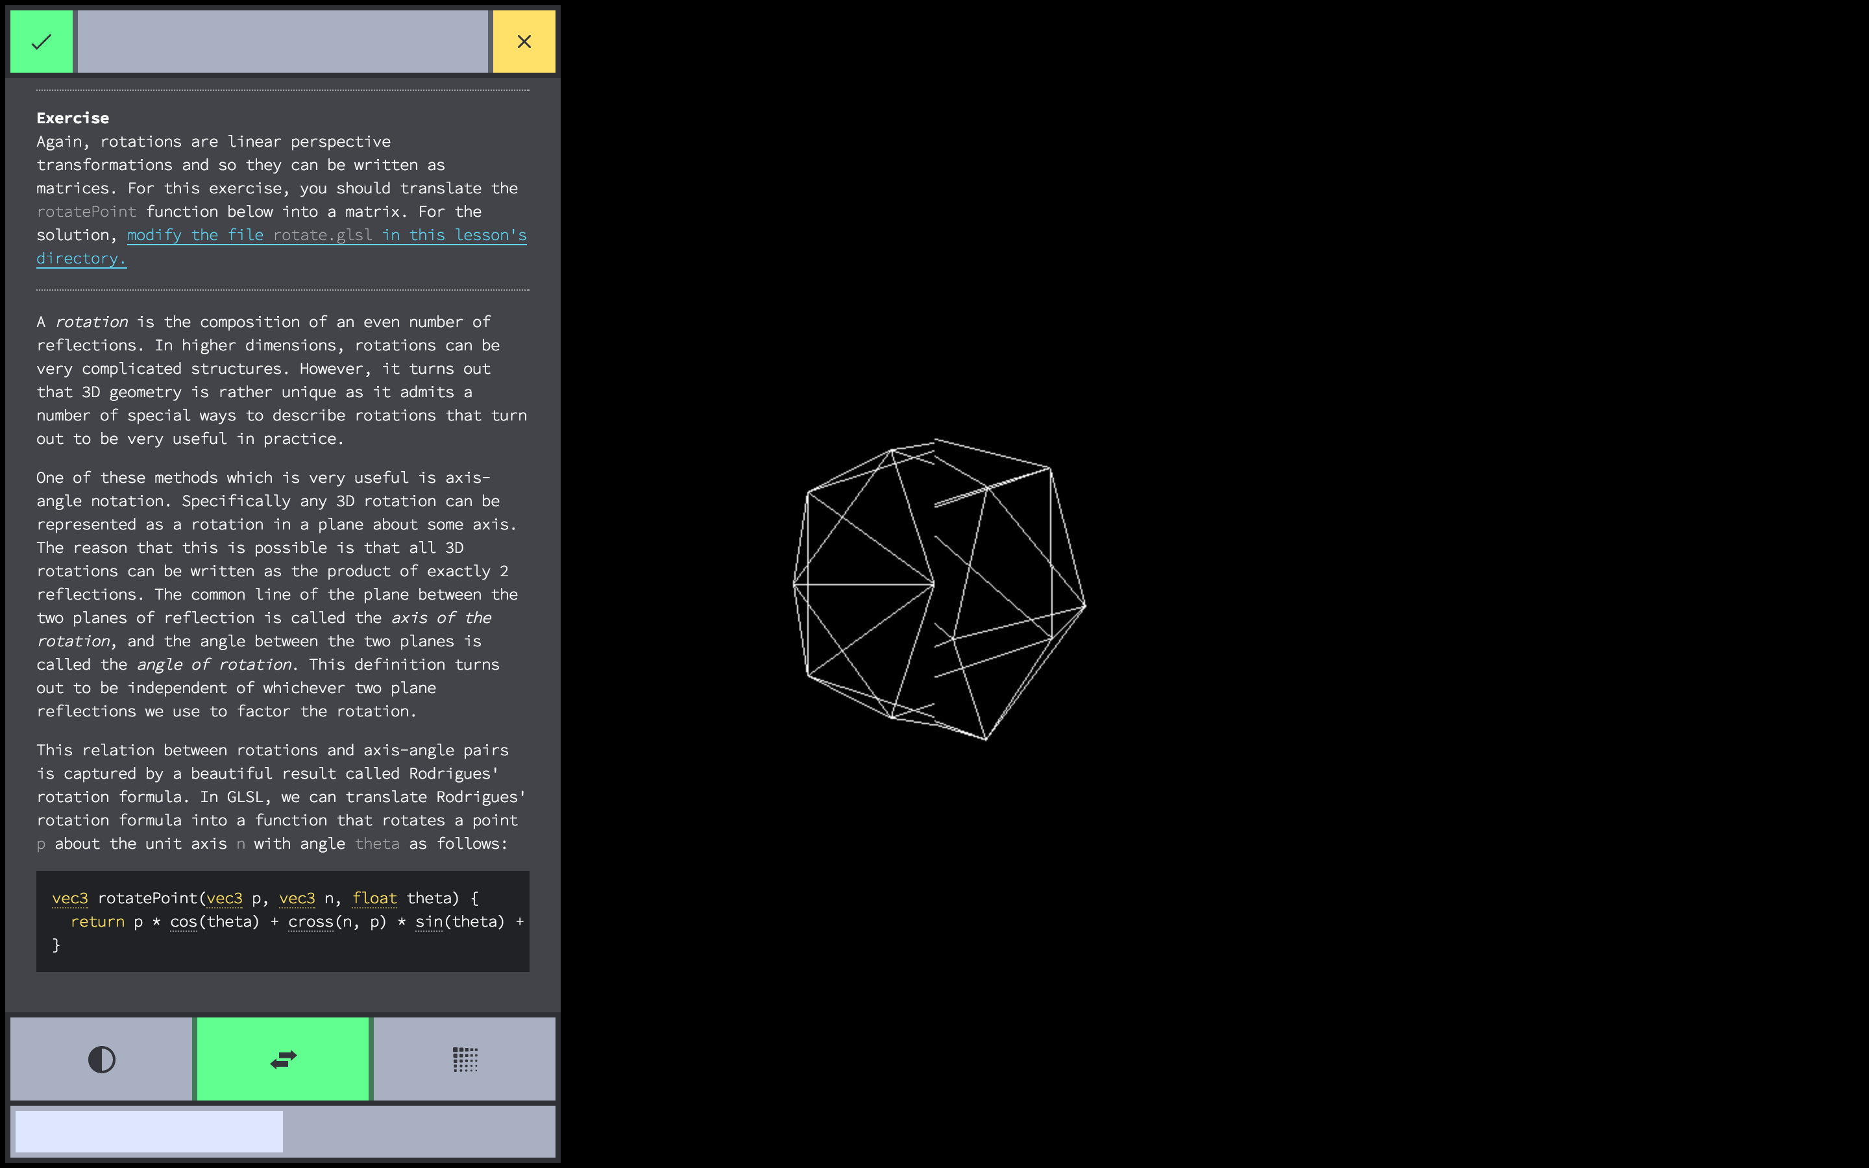Click the wireframe polyhedron in the canvas

[x=938, y=587]
